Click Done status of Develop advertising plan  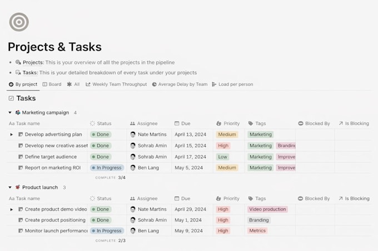tap(101, 135)
